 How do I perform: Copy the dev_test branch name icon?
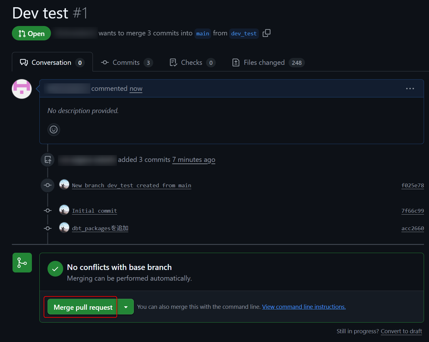pyautogui.click(x=266, y=33)
